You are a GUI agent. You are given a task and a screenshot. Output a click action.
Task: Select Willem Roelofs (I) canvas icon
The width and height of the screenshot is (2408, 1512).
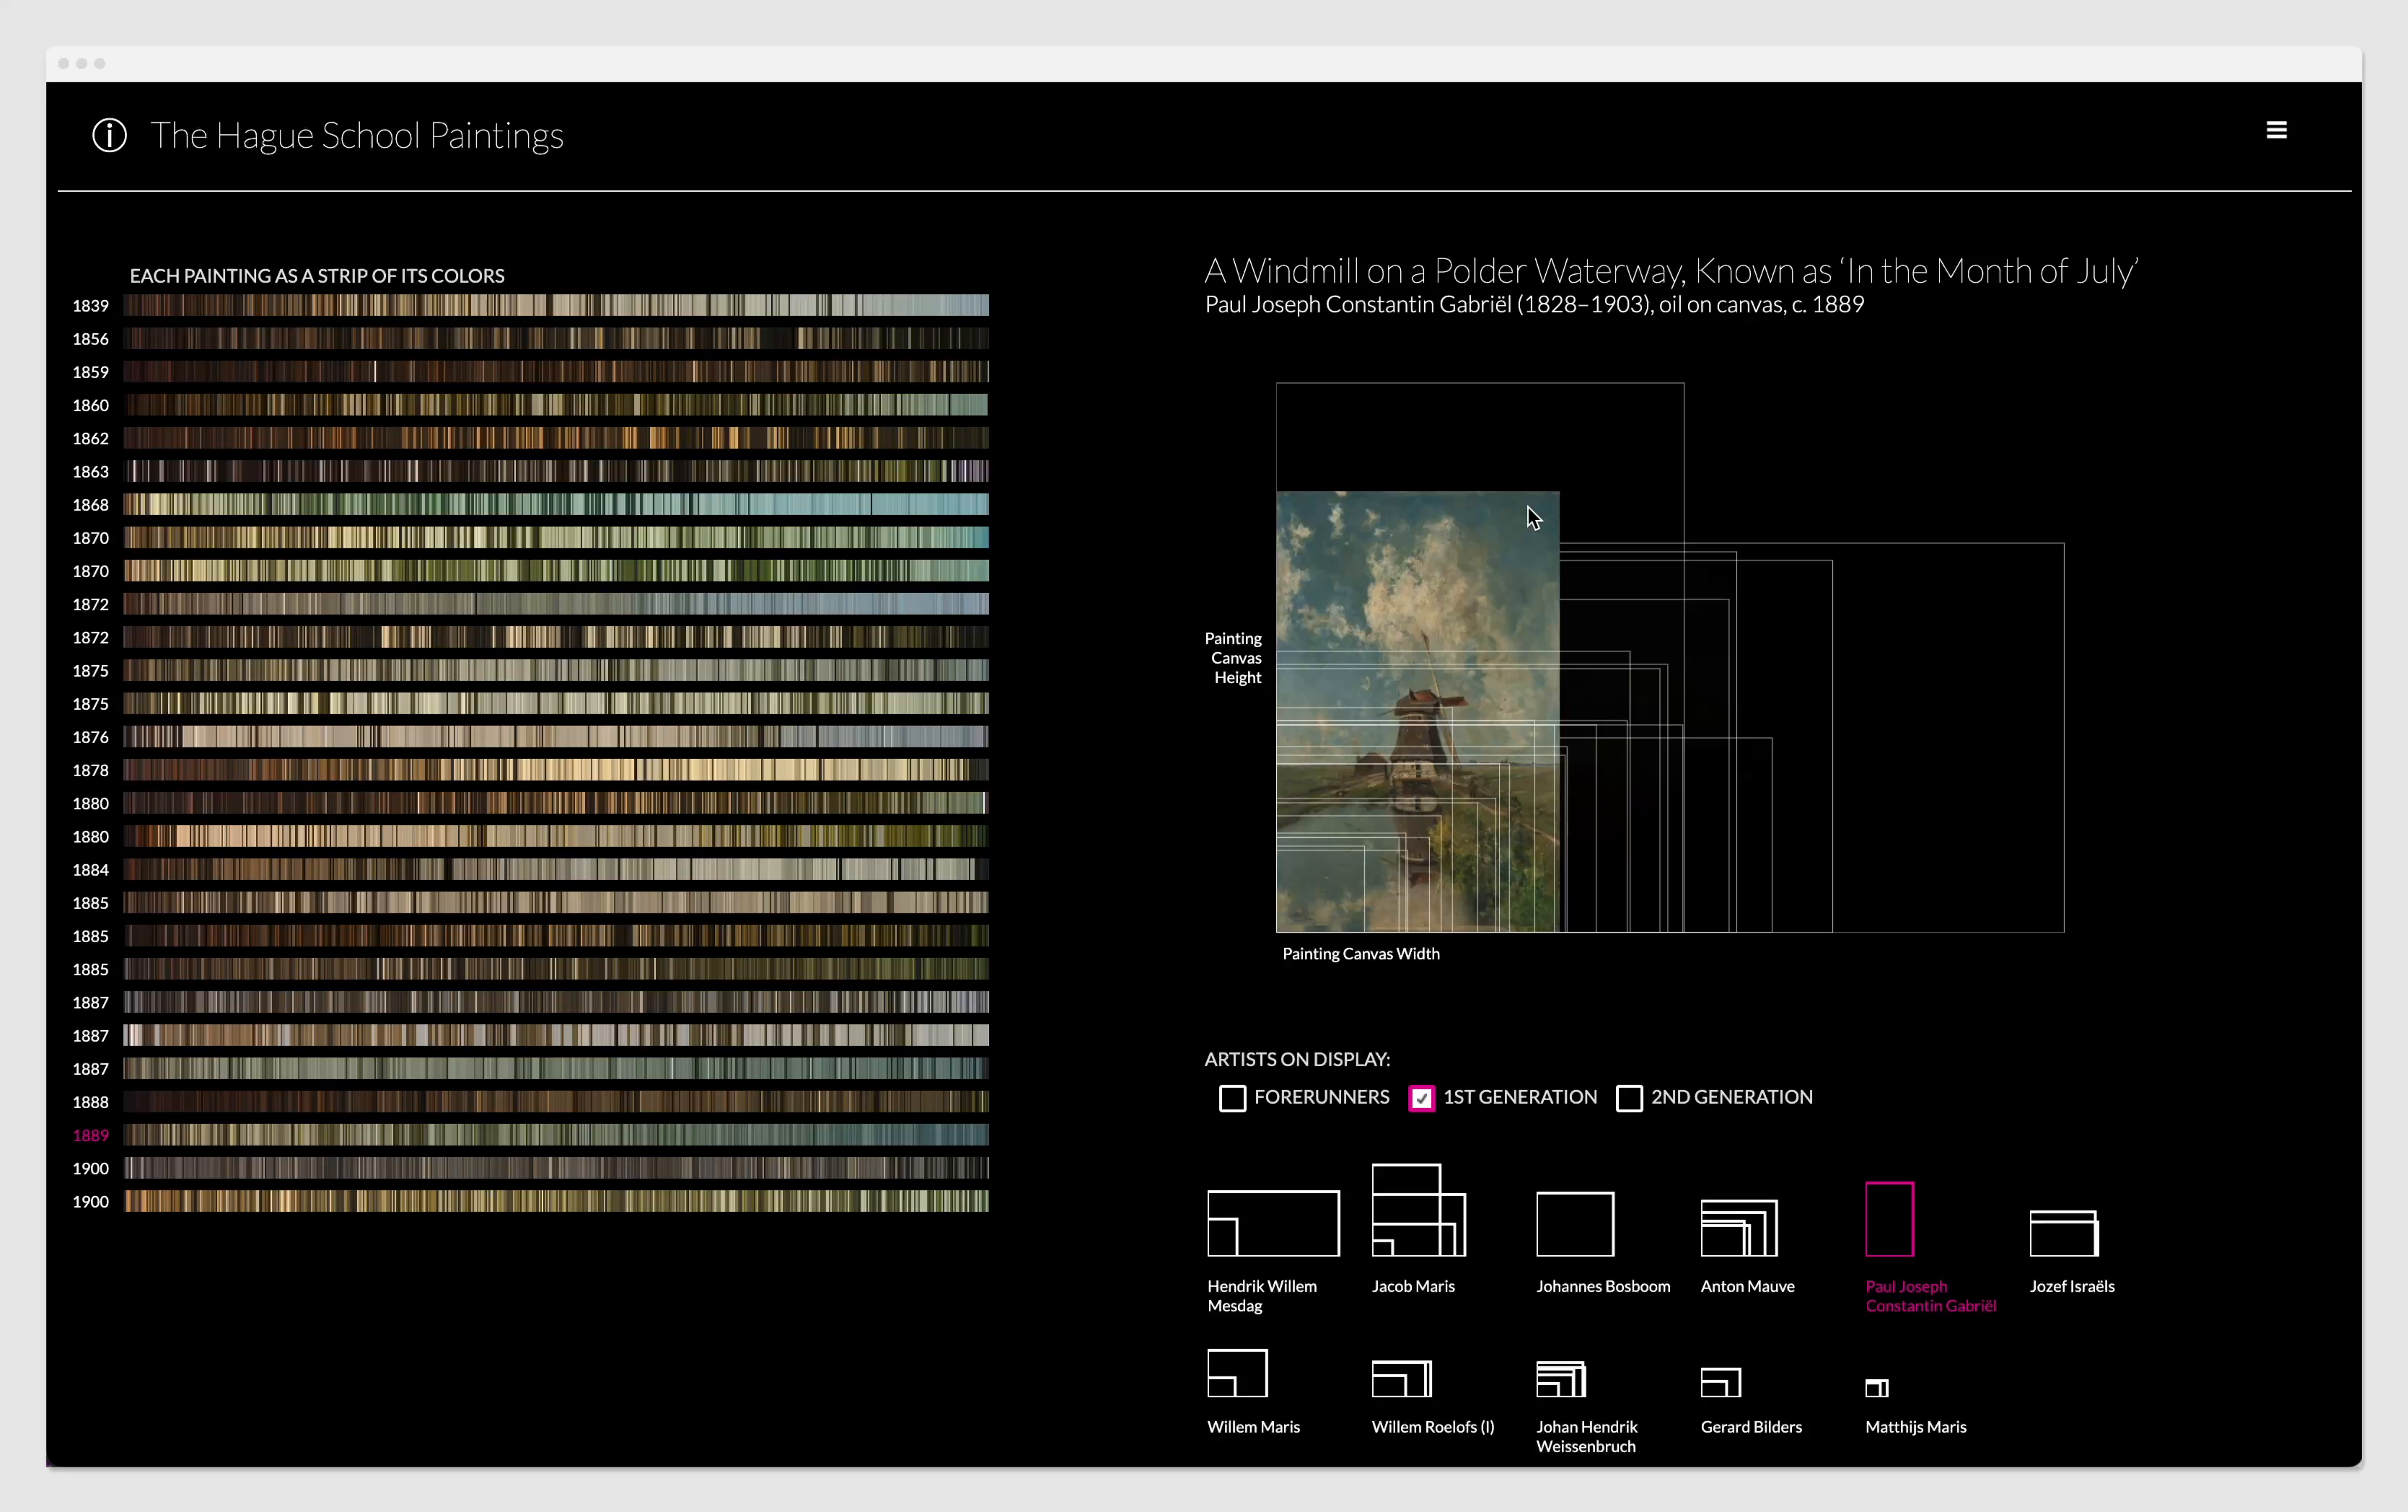pos(1401,1379)
